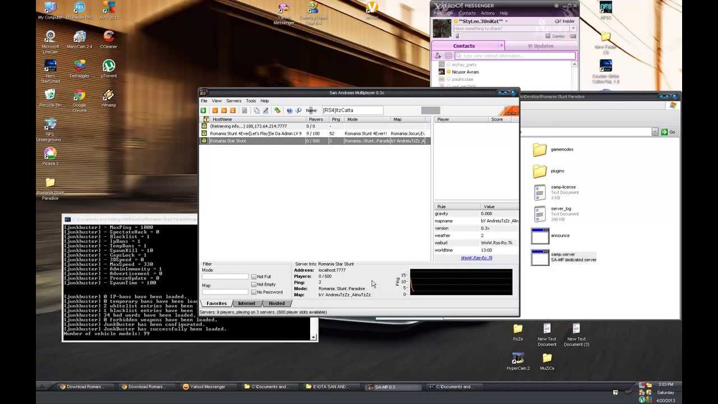Open Picasa 3 desktop icon
Image resolution: width=718 pixels, height=404 pixels.
pyautogui.click(x=50, y=157)
